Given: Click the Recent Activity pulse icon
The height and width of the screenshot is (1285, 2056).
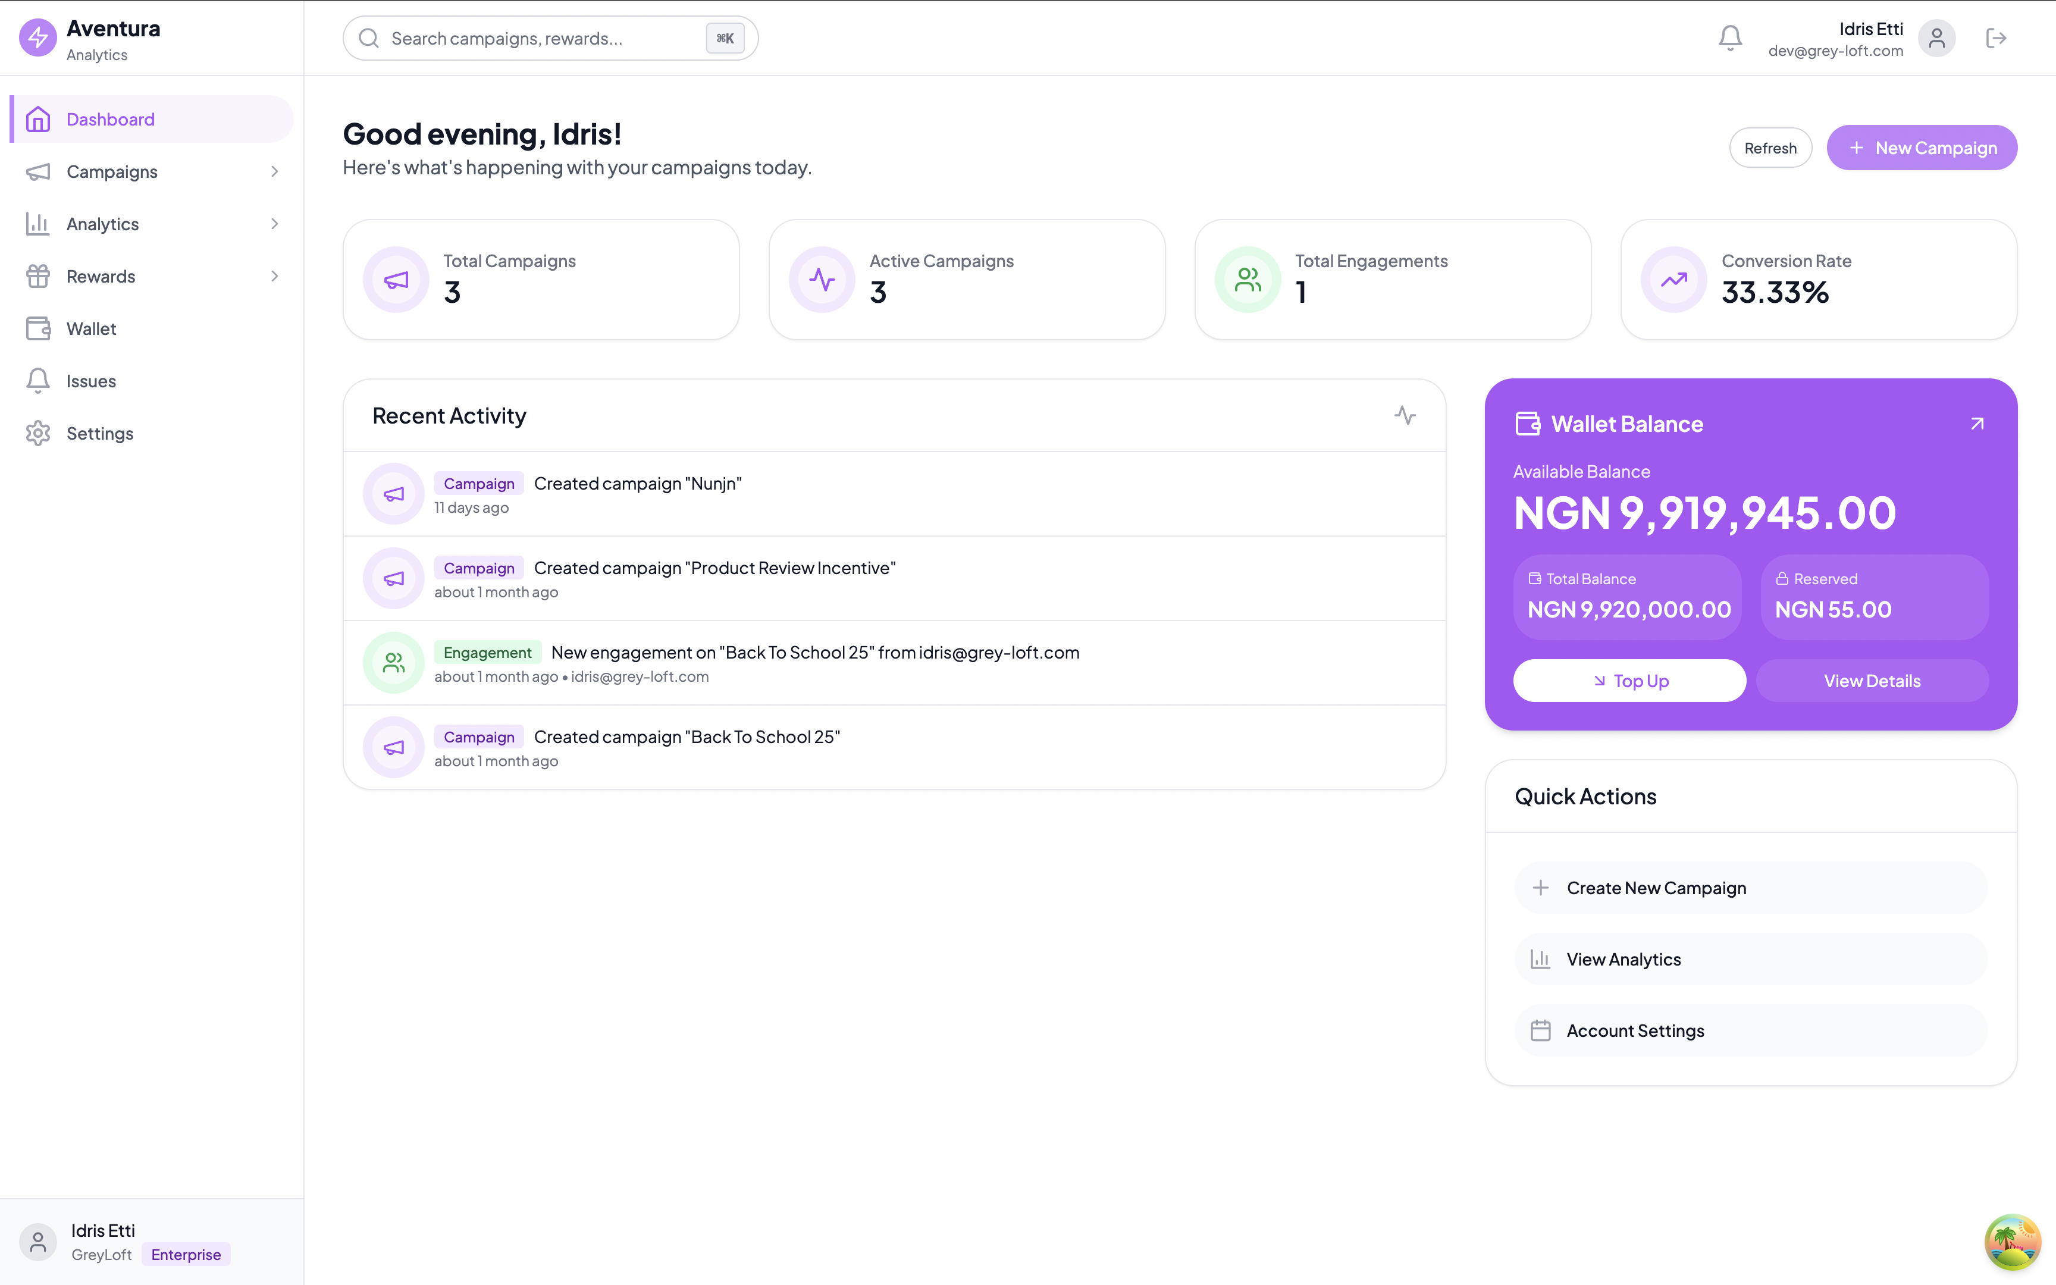Looking at the screenshot, I should click(x=1405, y=416).
